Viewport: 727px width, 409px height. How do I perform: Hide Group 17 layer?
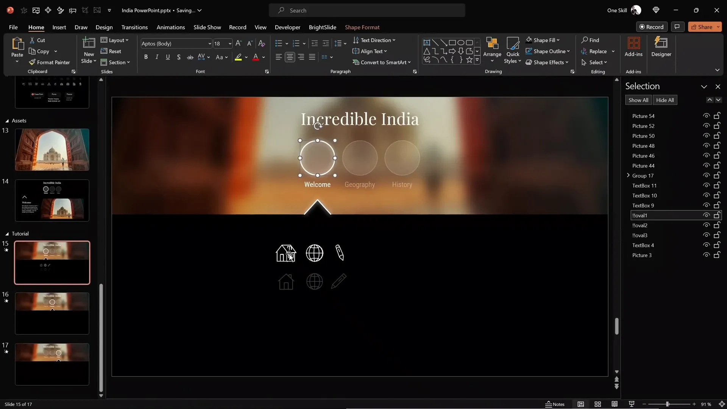[706, 176]
